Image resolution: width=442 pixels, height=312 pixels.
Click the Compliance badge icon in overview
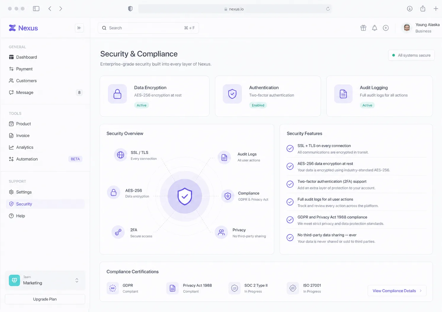pyautogui.click(x=228, y=196)
